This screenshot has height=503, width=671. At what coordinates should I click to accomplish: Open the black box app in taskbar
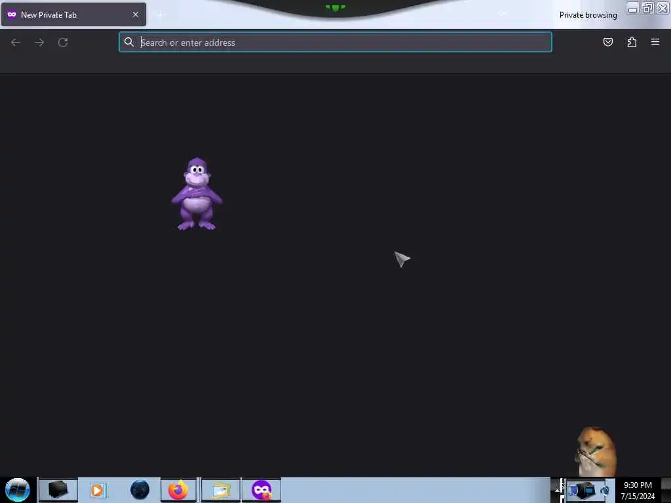(x=58, y=490)
